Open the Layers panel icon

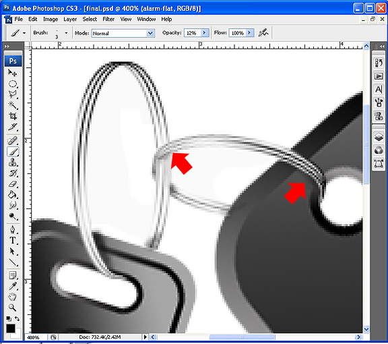coord(379,136)
